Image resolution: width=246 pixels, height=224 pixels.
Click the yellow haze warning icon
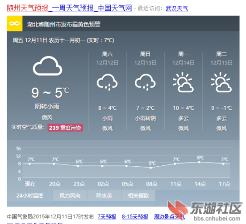[15, 24]
